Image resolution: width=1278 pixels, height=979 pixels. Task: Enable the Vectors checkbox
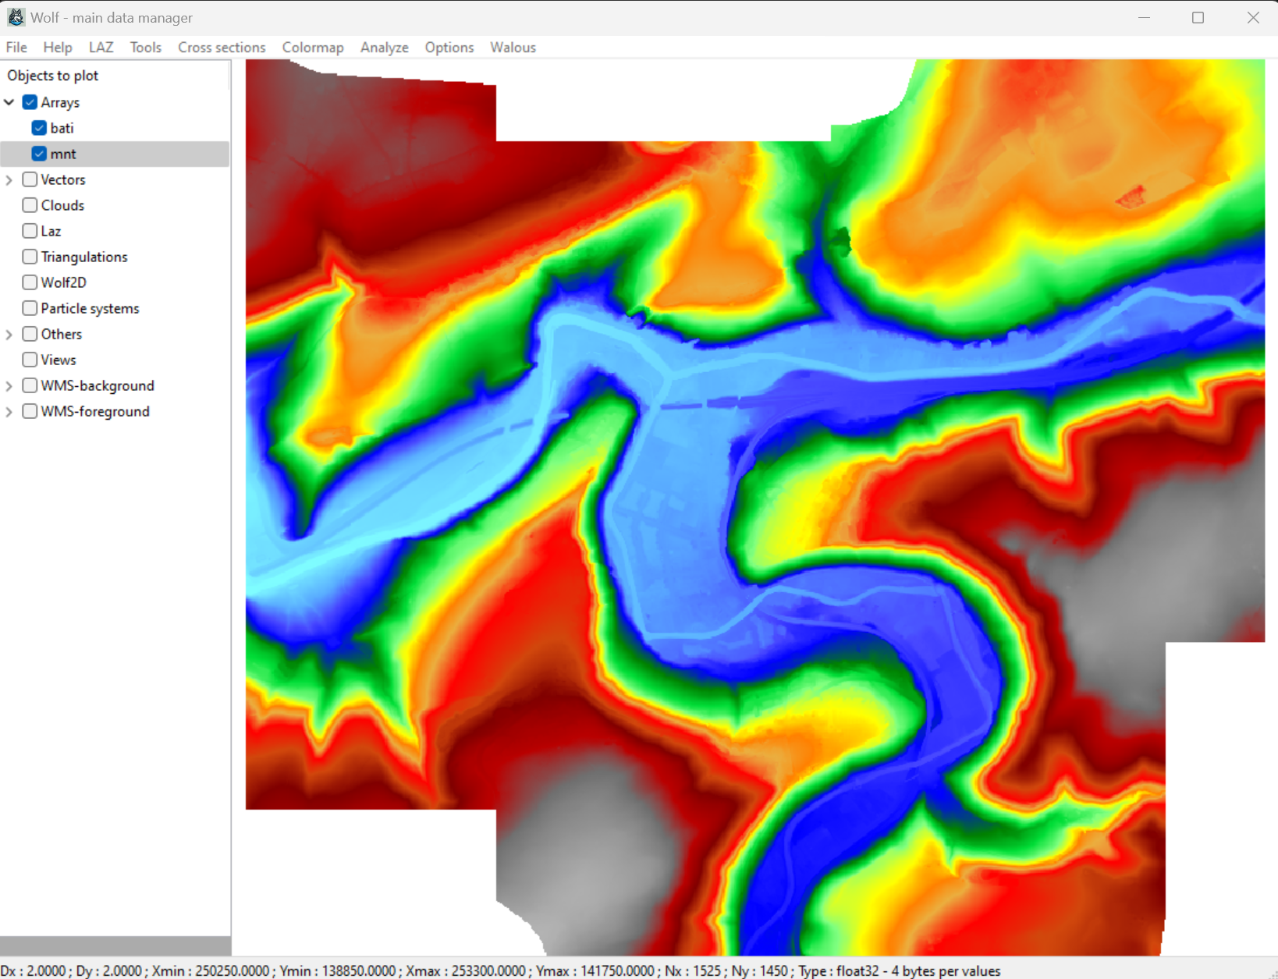pos(30,179)
